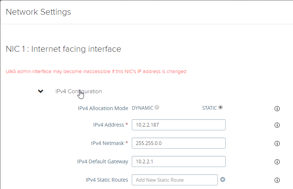Open info icon beside IPv4 Address
This screenshot has width=293, height=189.
coord(277,125)
